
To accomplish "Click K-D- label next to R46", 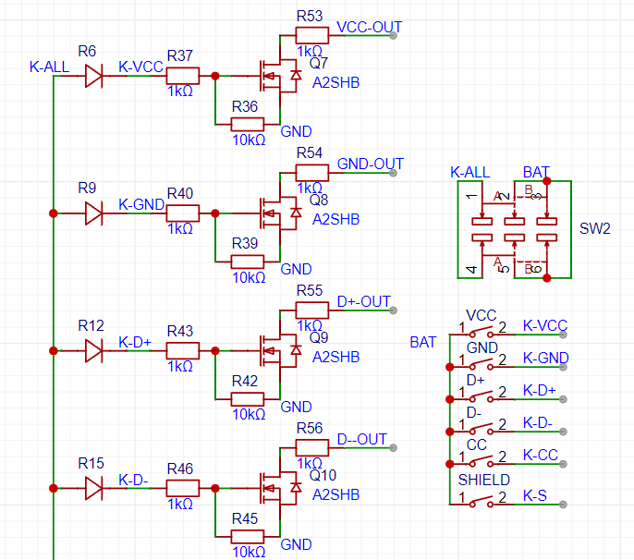I will click(x=133, y=480).
